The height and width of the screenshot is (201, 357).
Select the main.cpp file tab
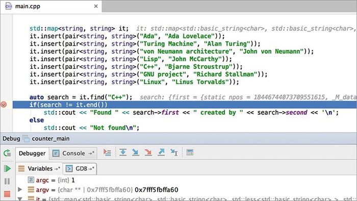[51, 6]
